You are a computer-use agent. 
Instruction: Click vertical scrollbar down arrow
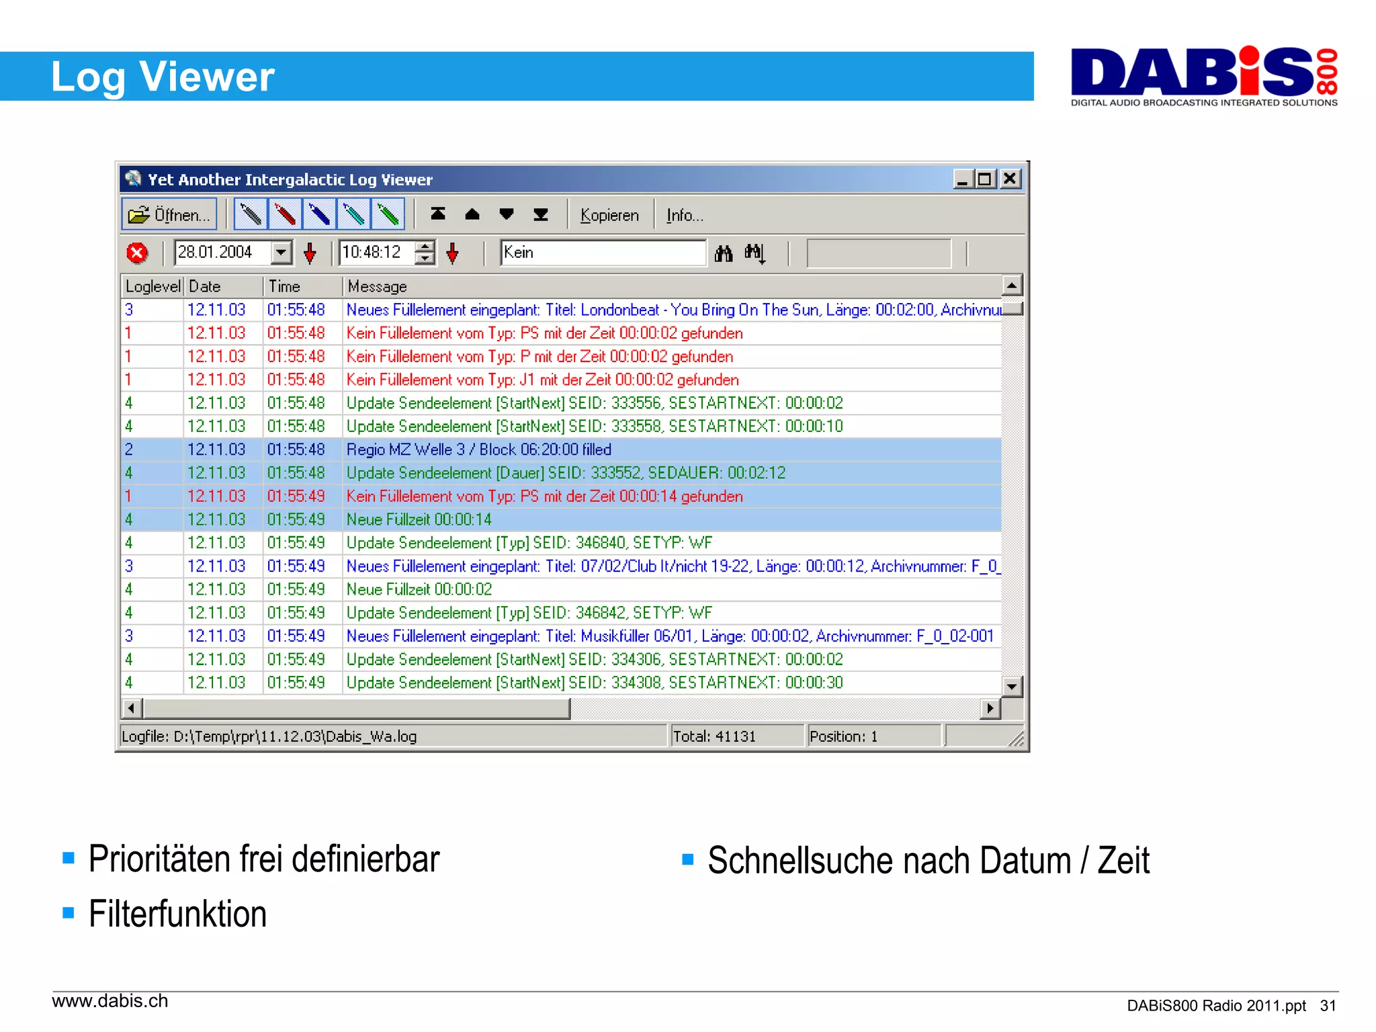tap(1012, 686)
